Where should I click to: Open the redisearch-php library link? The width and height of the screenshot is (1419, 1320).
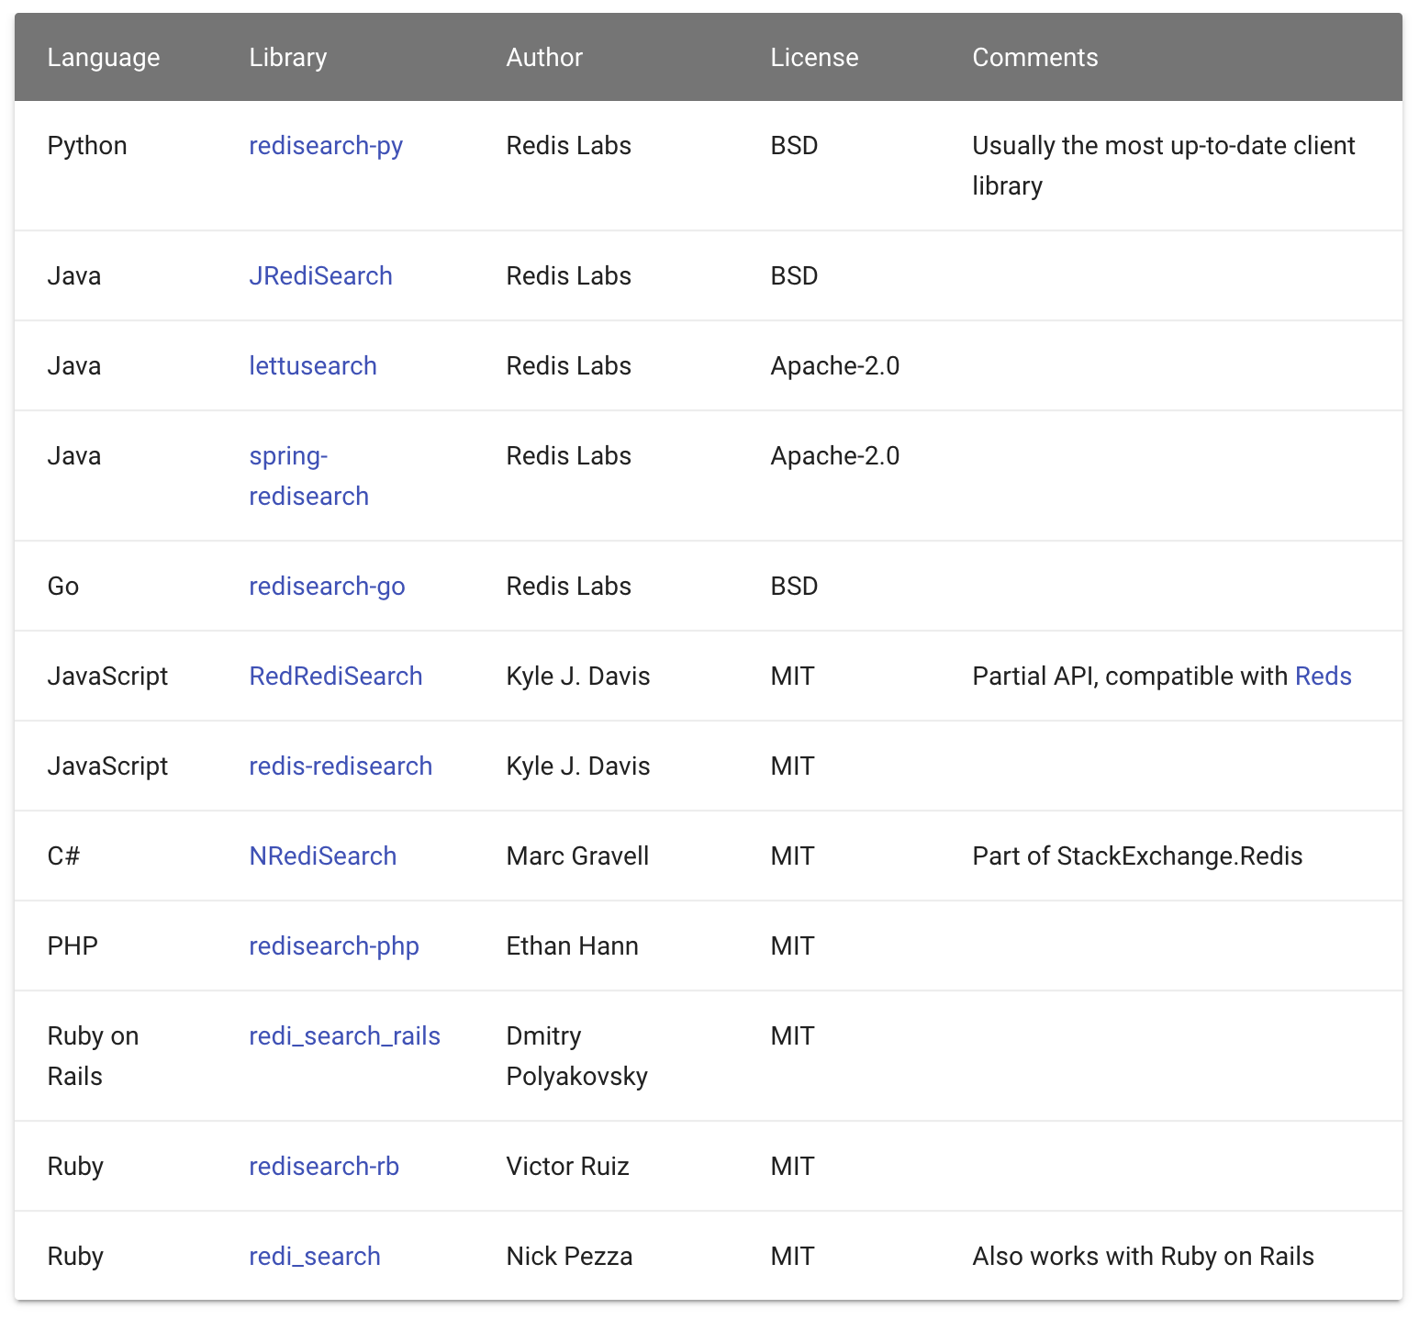click(x=333, y=945)
